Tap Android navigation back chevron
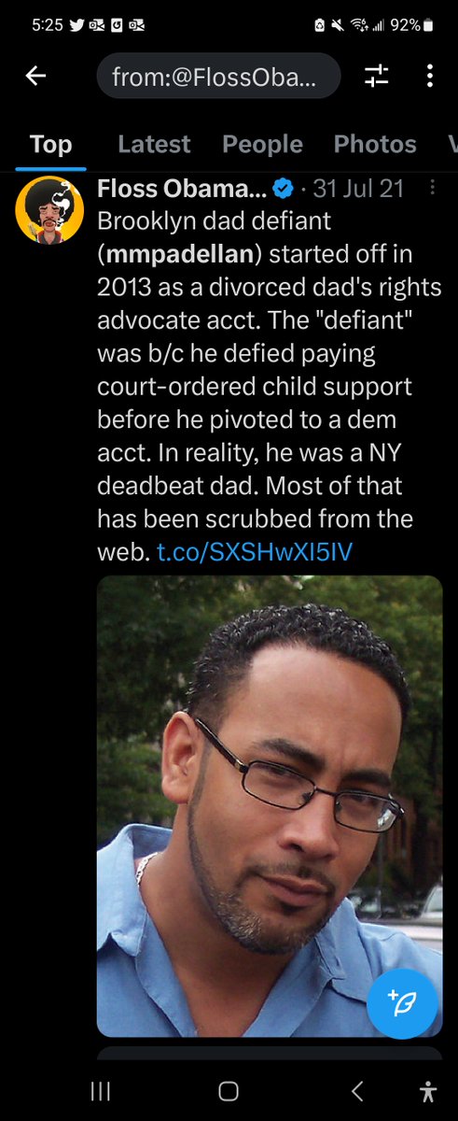Screen dimensions: 458x1121 coord(357,1091)
